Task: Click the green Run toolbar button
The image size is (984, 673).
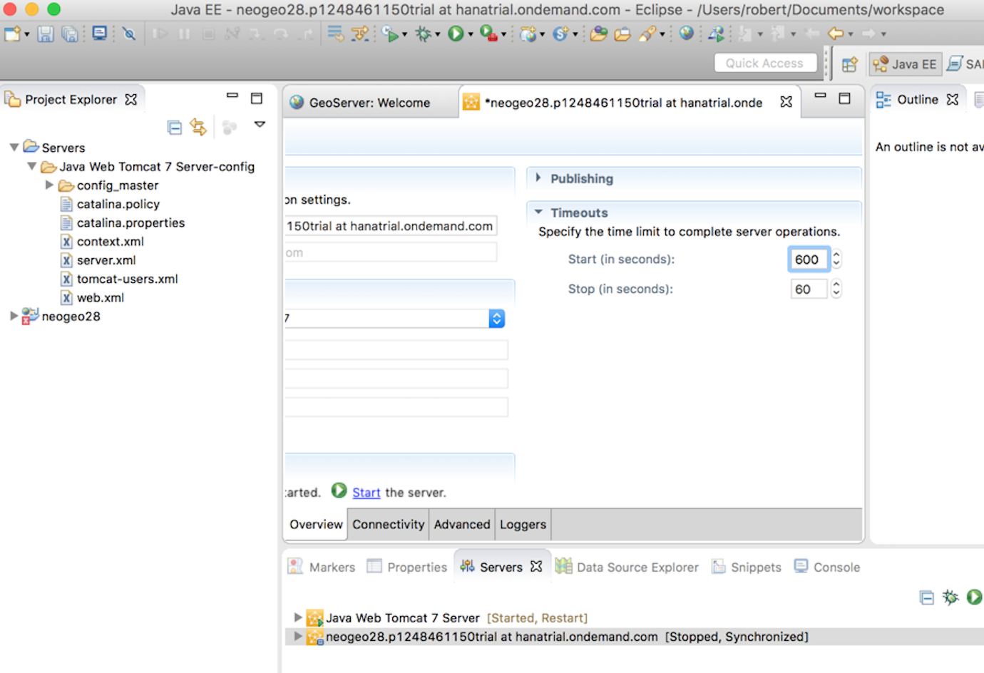Action: coord(456,34)
